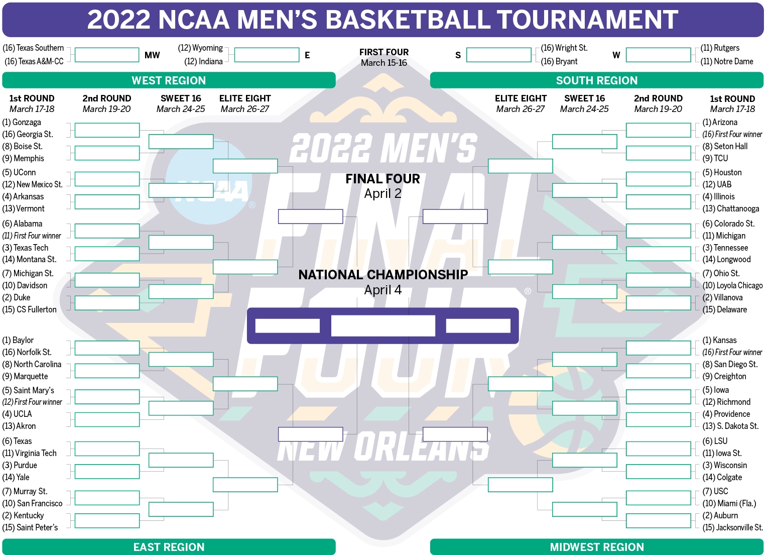
Task: Click the center national championship winner box
Action: click(x=383, y=326)
